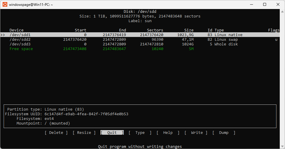Select the Delete menu option
The width and height of the screenshot is (285, 149).
[56, 133]
